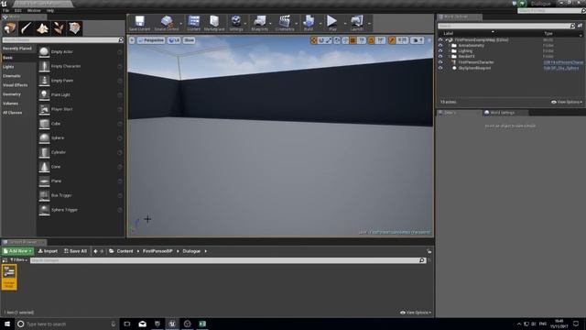This screenshot has width=586, height=330.
Task: Click Content in the breadcrumb path
Action: click(125, 251)
